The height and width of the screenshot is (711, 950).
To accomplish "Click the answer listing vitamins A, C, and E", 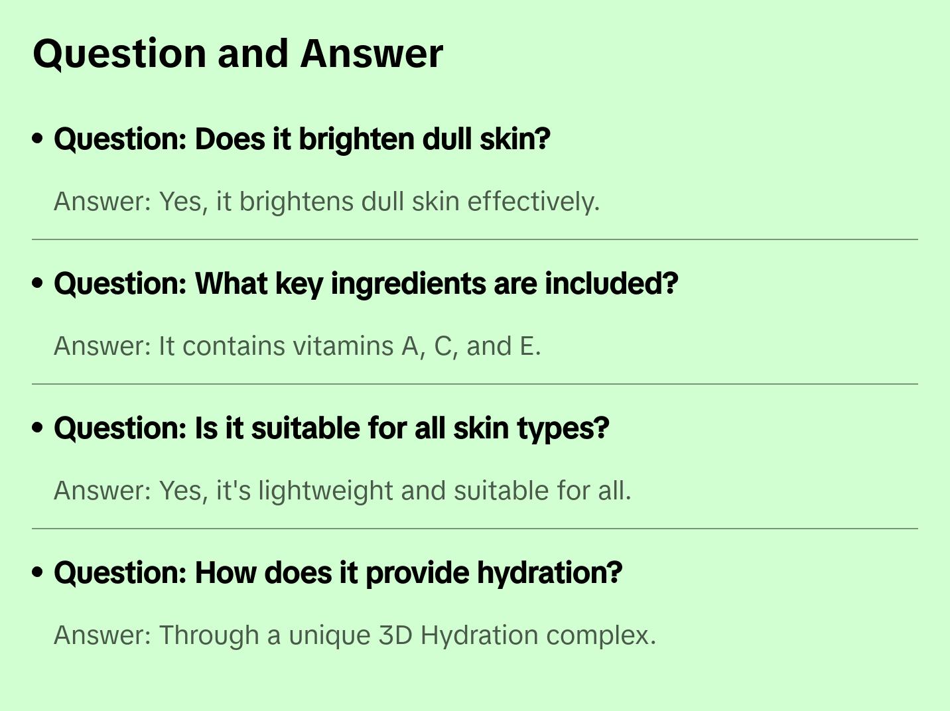I will (297, 346).
